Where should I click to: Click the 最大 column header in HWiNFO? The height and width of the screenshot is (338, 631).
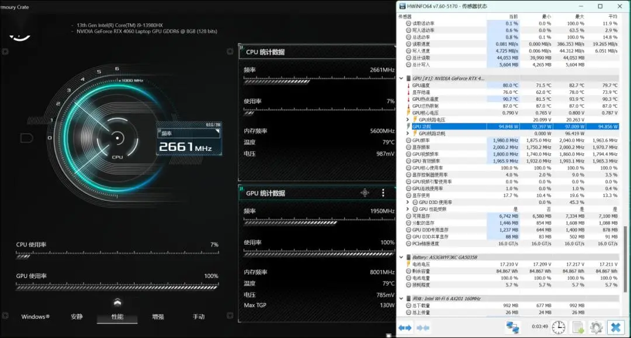tap(579, 16)
